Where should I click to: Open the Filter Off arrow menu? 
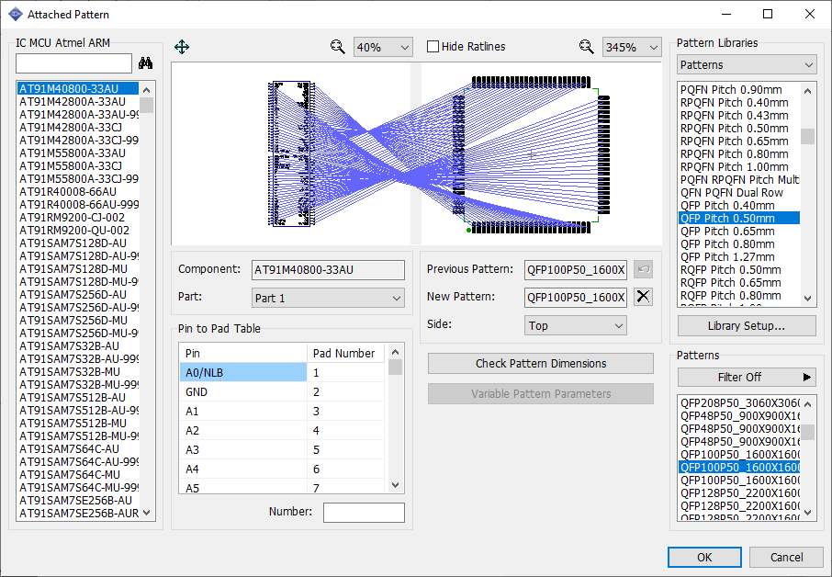pyautogui.click(x=806, y=377)
